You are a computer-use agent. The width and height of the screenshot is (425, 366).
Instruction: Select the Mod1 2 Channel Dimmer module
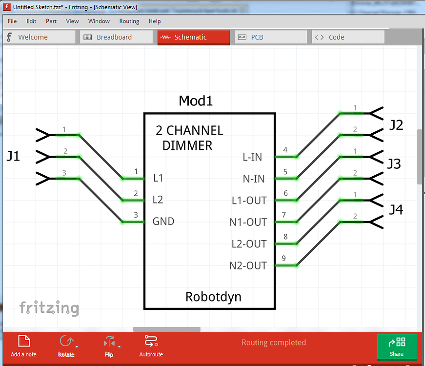tap(209, 210)
